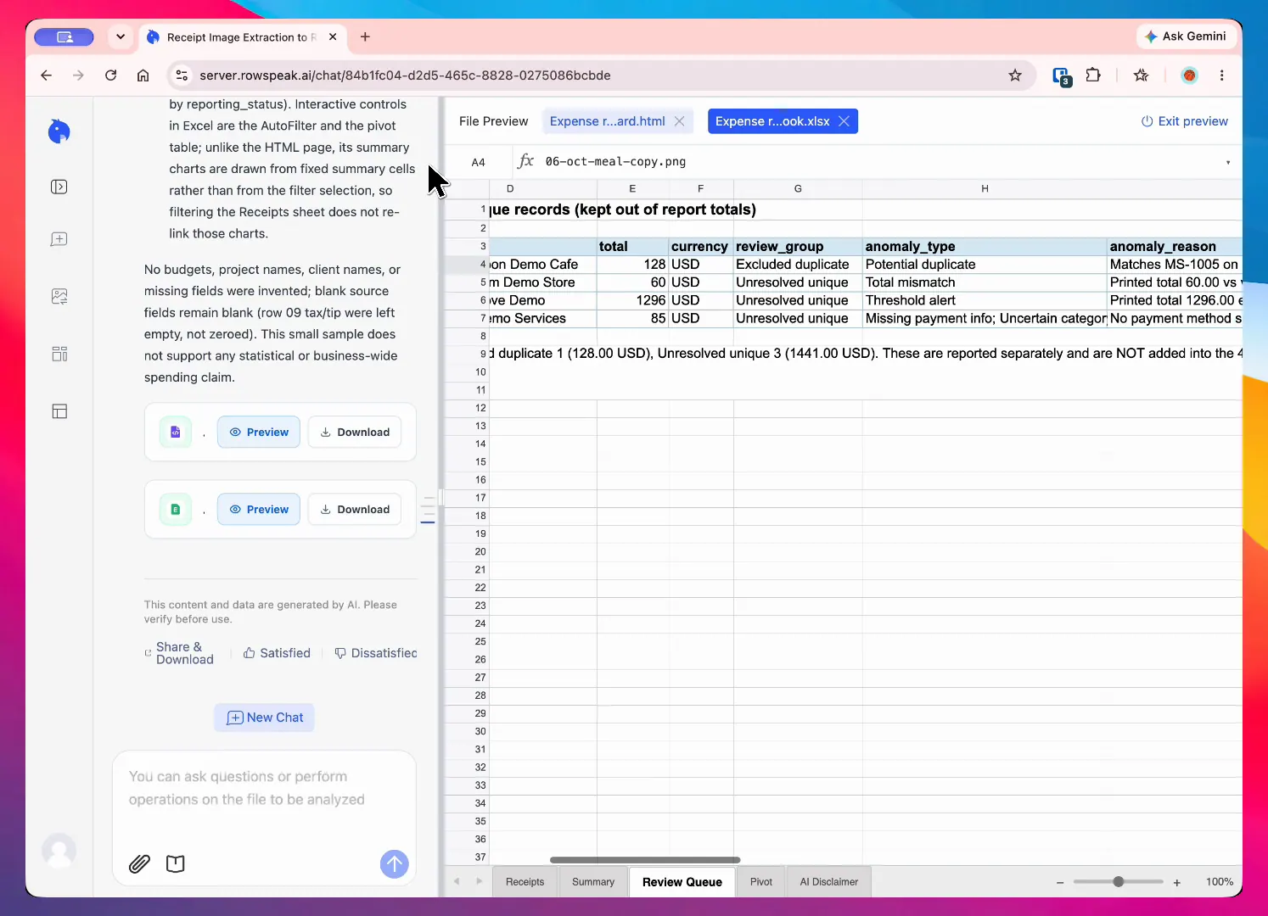Click the book icon beside the paperclip
Screen dimensions: 1268x916
pos(176,864)
